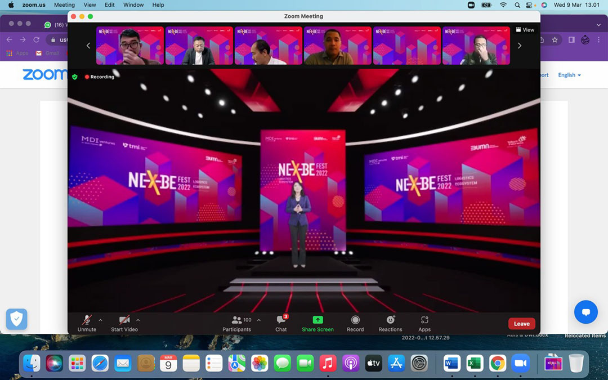Start Video in the Zoom toolbar
The height and width of the screenshot is (380, 608).
click(124, 323)
